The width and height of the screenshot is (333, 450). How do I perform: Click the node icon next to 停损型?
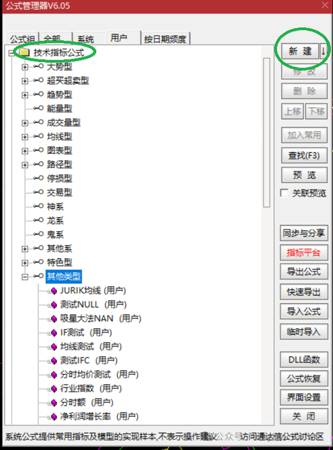point(38,178)
